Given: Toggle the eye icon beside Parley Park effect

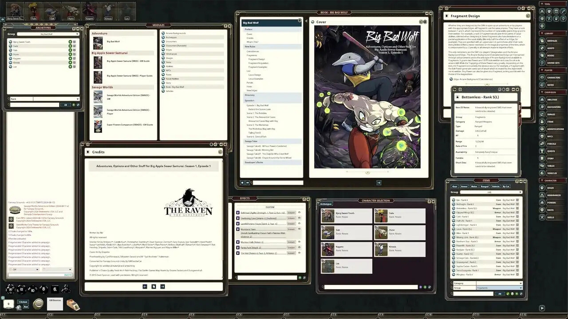Looking at the screenshot, I should pos(300,248).
